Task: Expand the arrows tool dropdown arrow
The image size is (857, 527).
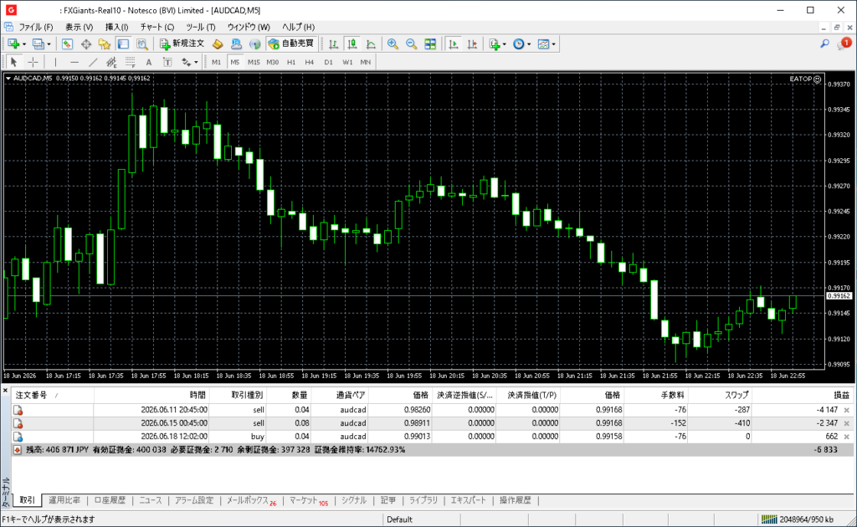Action: tap(196, 62)
